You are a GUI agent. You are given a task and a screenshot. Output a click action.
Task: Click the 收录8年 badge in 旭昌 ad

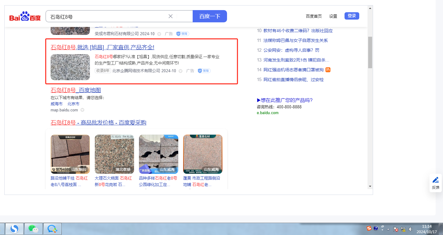[x=103, y=71]
